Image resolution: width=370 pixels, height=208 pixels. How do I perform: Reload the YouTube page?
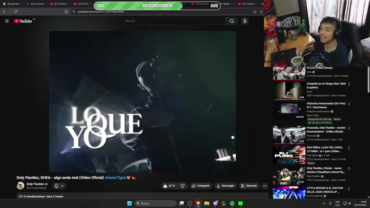coord(16,12)
